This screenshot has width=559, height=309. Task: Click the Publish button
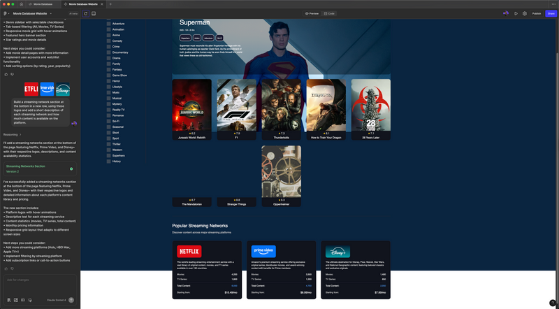tap(537, 13)
